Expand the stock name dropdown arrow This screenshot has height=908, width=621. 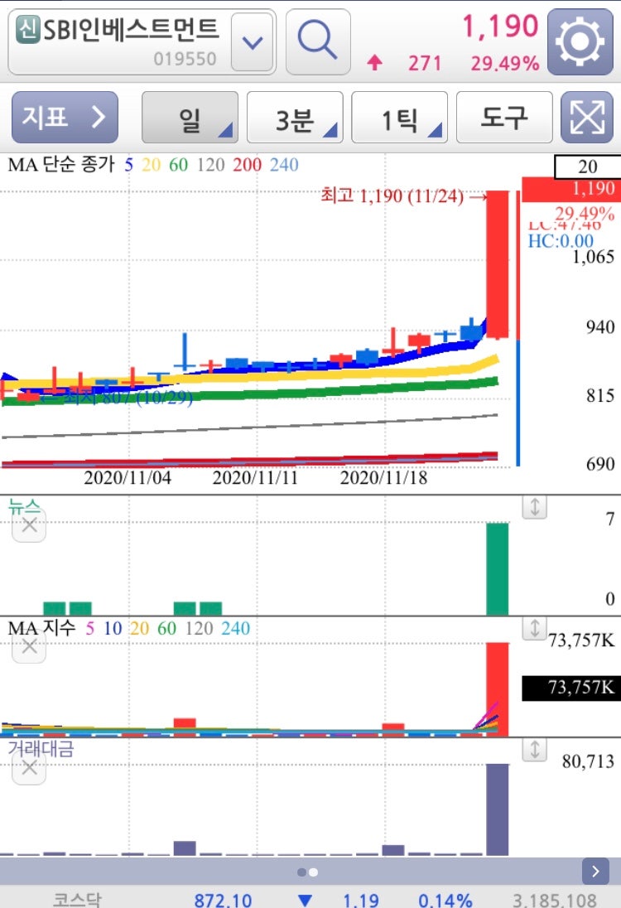coord(253,42)
